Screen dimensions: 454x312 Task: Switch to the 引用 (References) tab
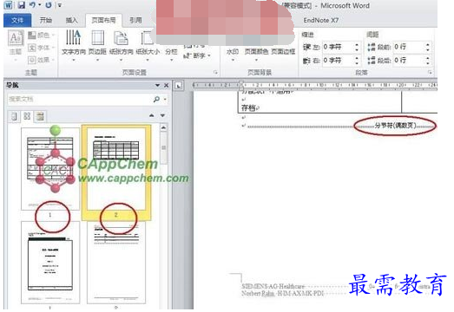[135, 20]
